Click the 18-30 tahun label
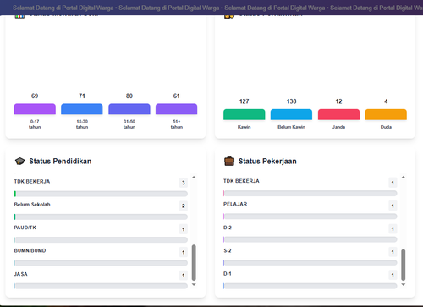The height and width of the screenshot is (307, 423). tap(82, 124)
